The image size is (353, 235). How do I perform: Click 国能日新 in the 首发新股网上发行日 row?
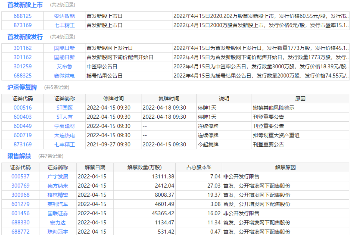[65, 48]
